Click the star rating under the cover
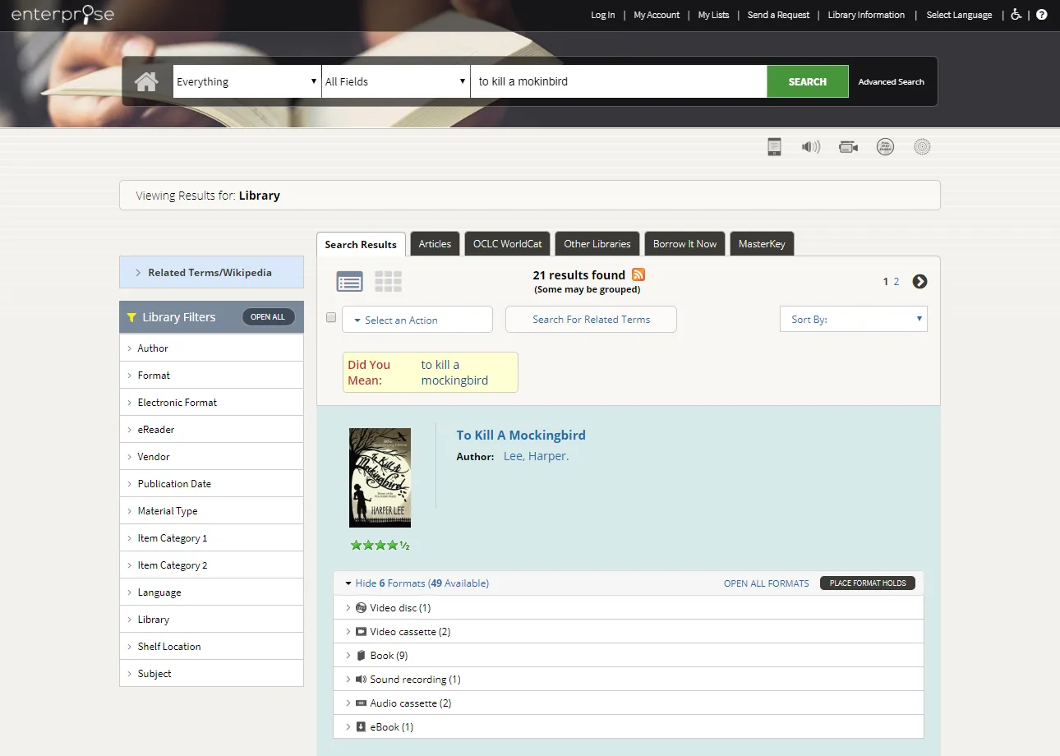The image size is (1060, 756). [x=380, y=545]
